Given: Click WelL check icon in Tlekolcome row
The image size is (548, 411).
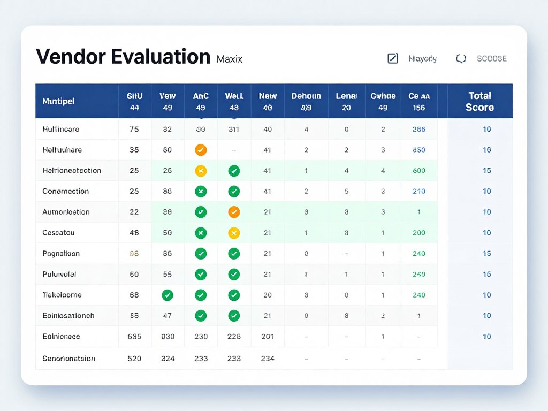Looking at the screenshot, I should point(234,295).
